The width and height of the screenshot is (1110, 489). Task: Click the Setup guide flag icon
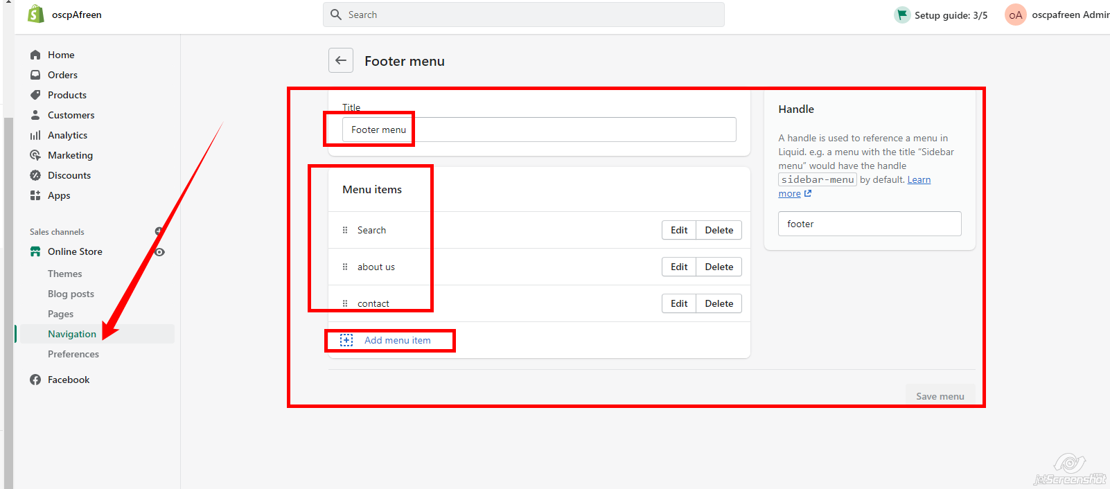point(902,15)
